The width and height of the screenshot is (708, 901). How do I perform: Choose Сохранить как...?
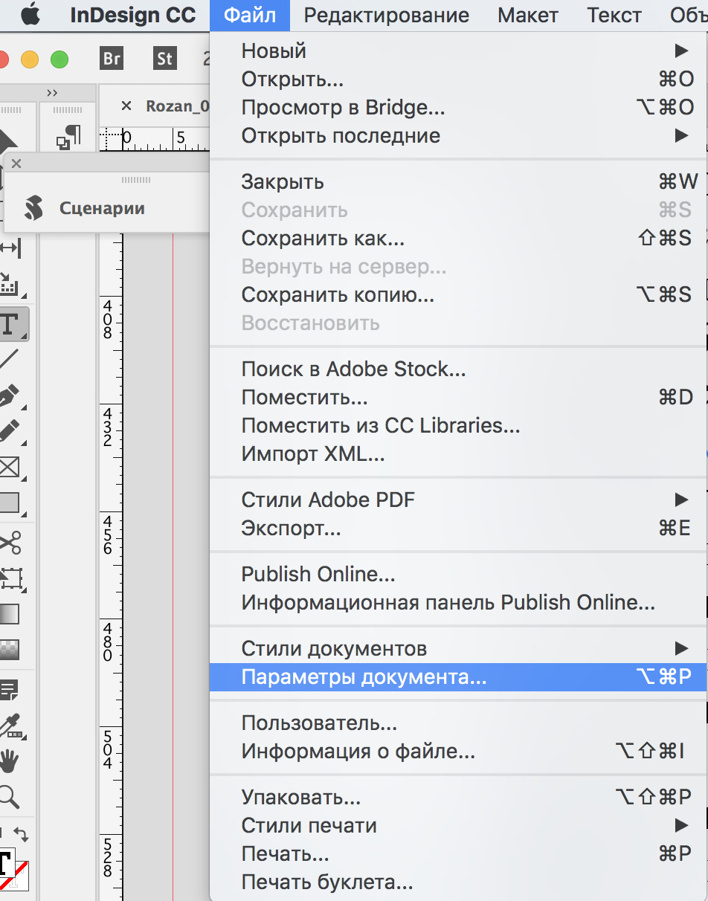click(x=457, y=239)
